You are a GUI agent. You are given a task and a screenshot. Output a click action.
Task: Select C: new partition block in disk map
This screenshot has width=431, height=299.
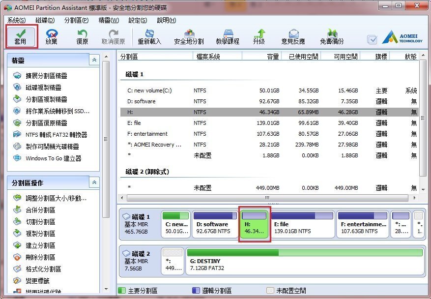click(x=176, y=224)
